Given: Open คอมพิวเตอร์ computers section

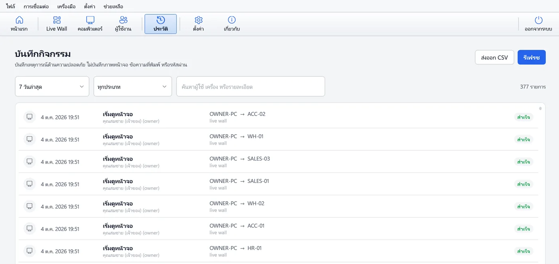Looking at the screenshot, I should tap(90, 24).
